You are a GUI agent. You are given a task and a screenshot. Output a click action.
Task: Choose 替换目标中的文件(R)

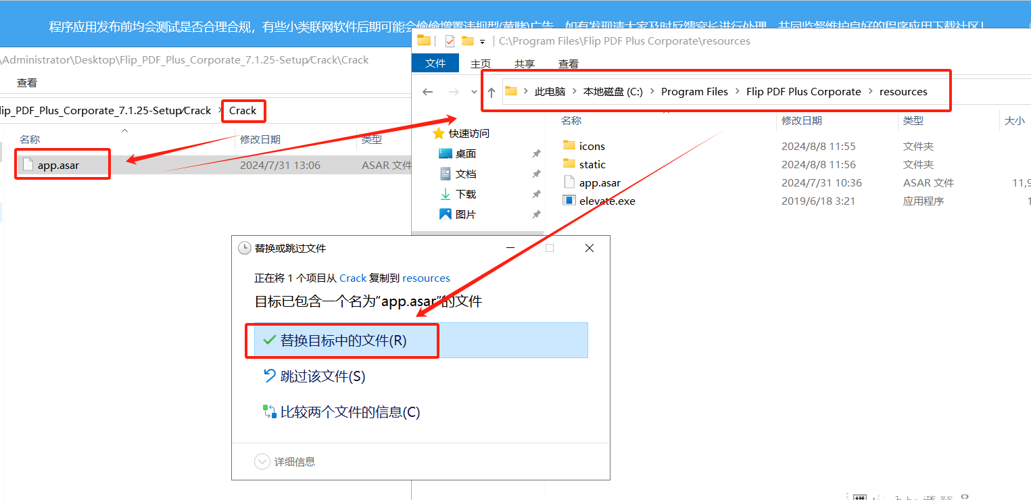(421, 340)
